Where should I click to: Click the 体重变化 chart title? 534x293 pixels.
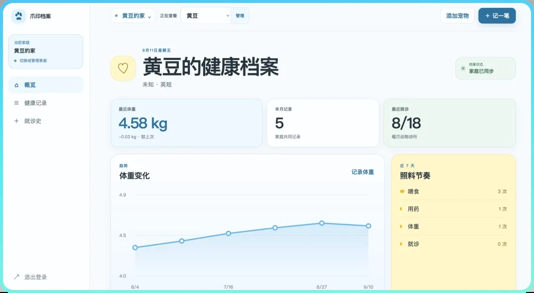tap(134, 176)
